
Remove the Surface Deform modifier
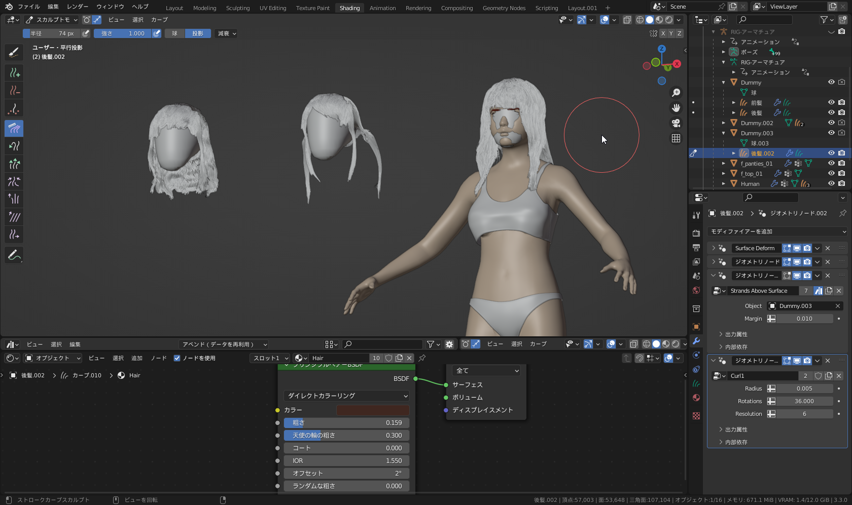[828, 248]
